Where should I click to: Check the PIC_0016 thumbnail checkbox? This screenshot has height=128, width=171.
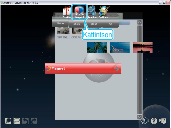[58, 37]
